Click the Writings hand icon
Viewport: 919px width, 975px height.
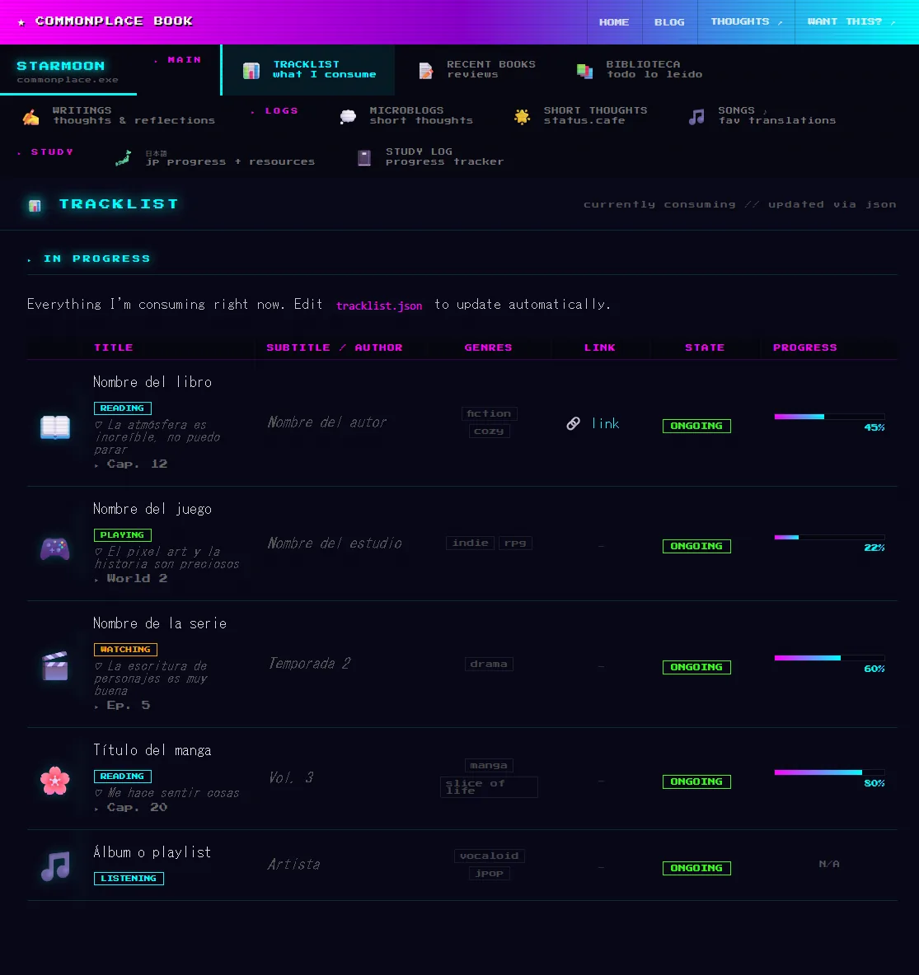[31, 116]
